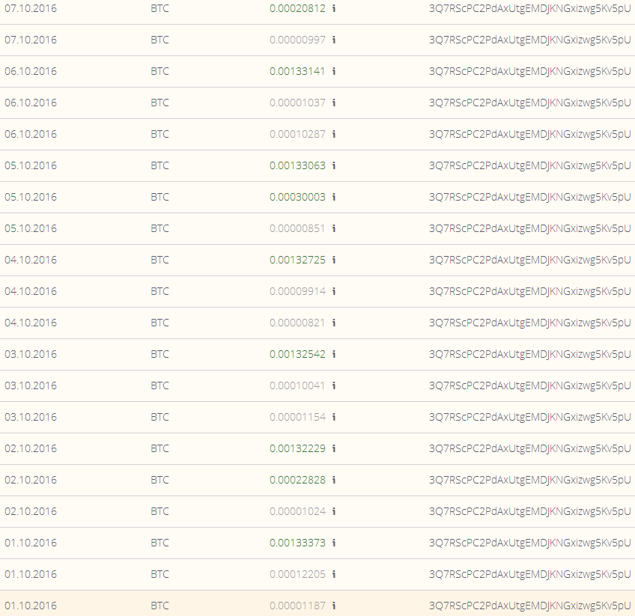
Task: Select amount 0.00001024
Action: point(297,511)
